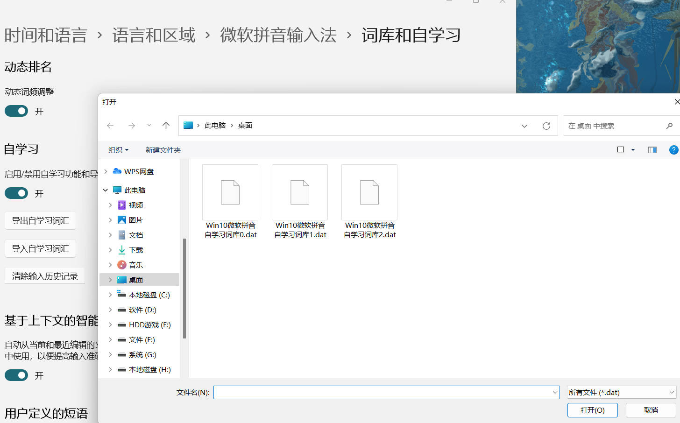The image size is (680, 423).
Task: Show the preview pane icon
Action: pyautogui.click(x=652, y=150)
